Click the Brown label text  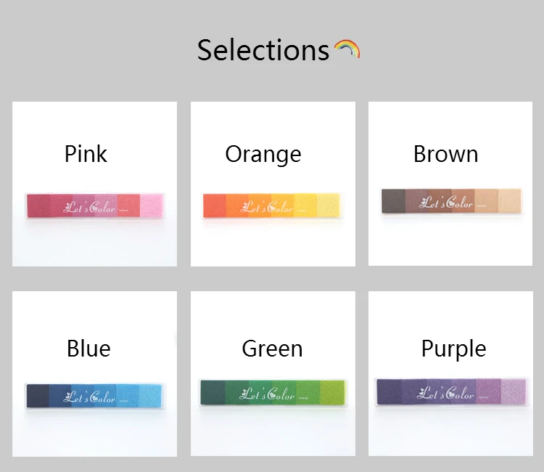445,154
